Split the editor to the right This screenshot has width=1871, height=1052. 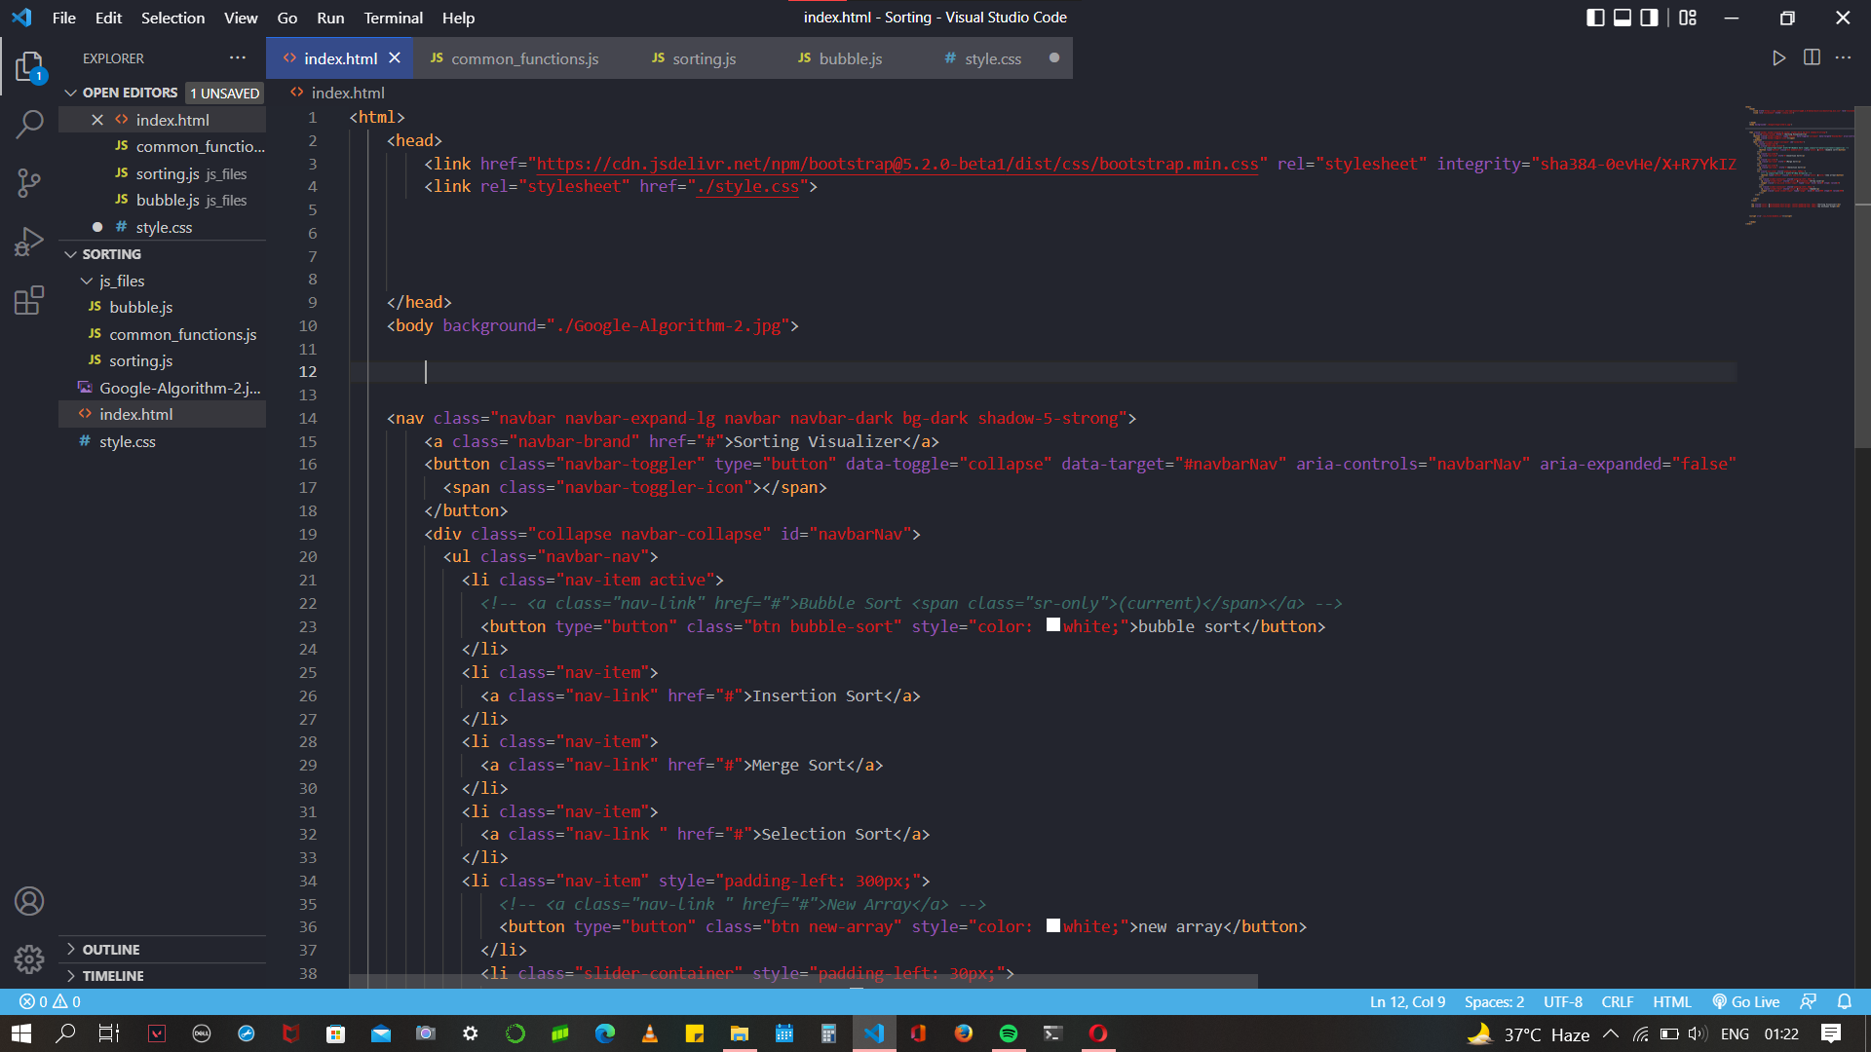tap(1813, 57)
